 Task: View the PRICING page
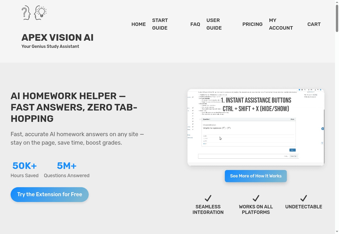point(252,24)
